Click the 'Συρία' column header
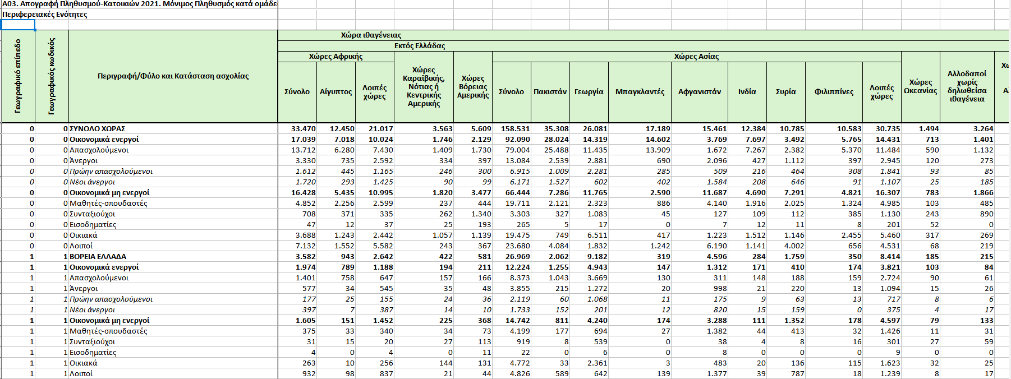This screenshot has width=1011, height=379. pyautogui.click(x=786, y=92)
